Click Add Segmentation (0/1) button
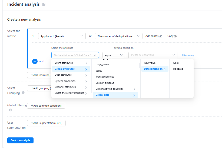This screenshot has height=148, width=222. coord(46,123)
